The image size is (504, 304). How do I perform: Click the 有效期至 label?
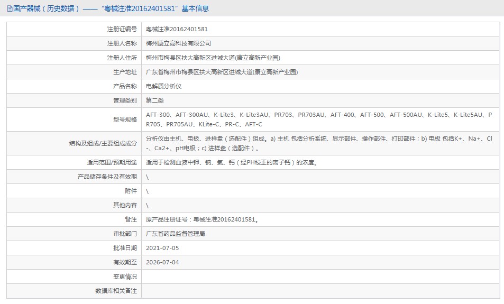point(125,263)
